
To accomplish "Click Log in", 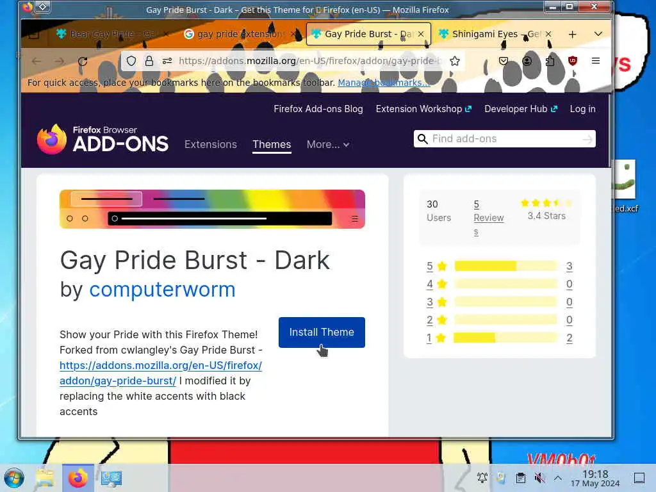I will click(582, 109).
